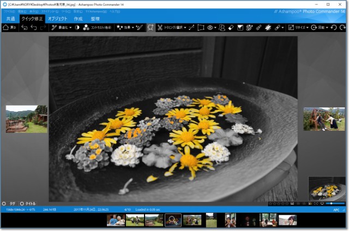Select the タグ radio button
This screenshot has width=349, height=231.
[x=4, y=203]
